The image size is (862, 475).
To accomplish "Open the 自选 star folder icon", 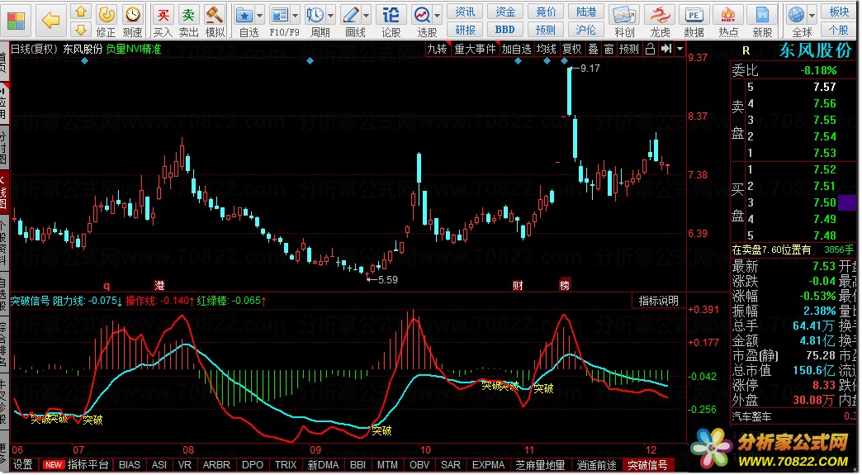I will (244, 15).
